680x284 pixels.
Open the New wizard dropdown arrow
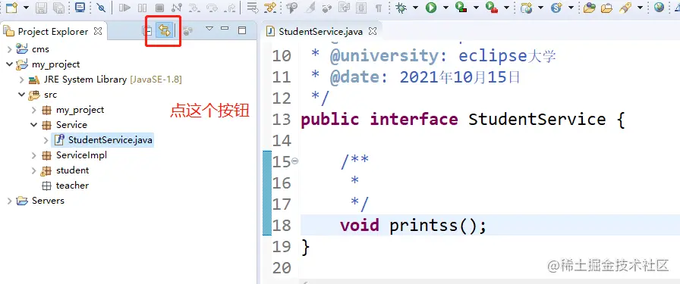click(26, 8)
